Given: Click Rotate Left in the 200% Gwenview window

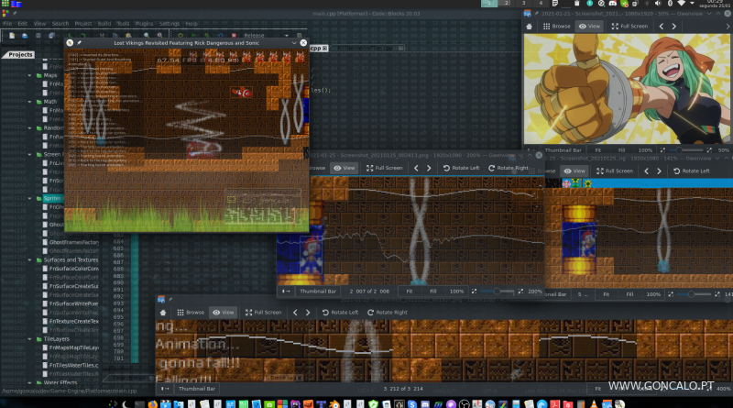Looking at the screenshot, I should (462, 168).
